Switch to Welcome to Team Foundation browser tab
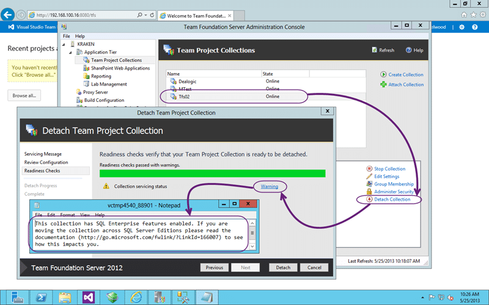489x305 pixels. coord(196,16)
